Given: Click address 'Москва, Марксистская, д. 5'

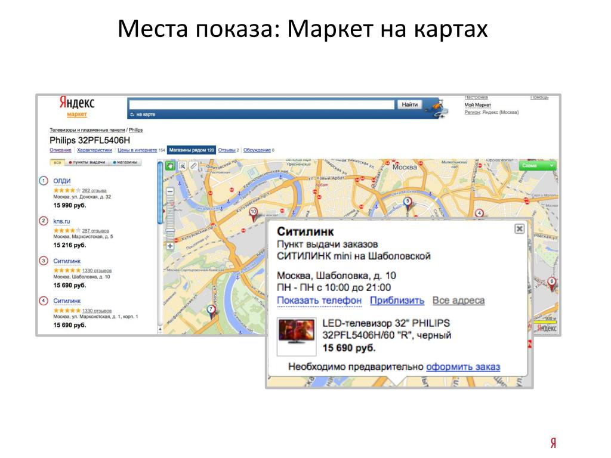Looking at the screenshot, I should (x=84, y=237).
